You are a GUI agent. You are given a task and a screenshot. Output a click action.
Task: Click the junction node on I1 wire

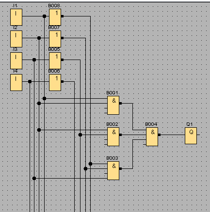coord(44,16)
